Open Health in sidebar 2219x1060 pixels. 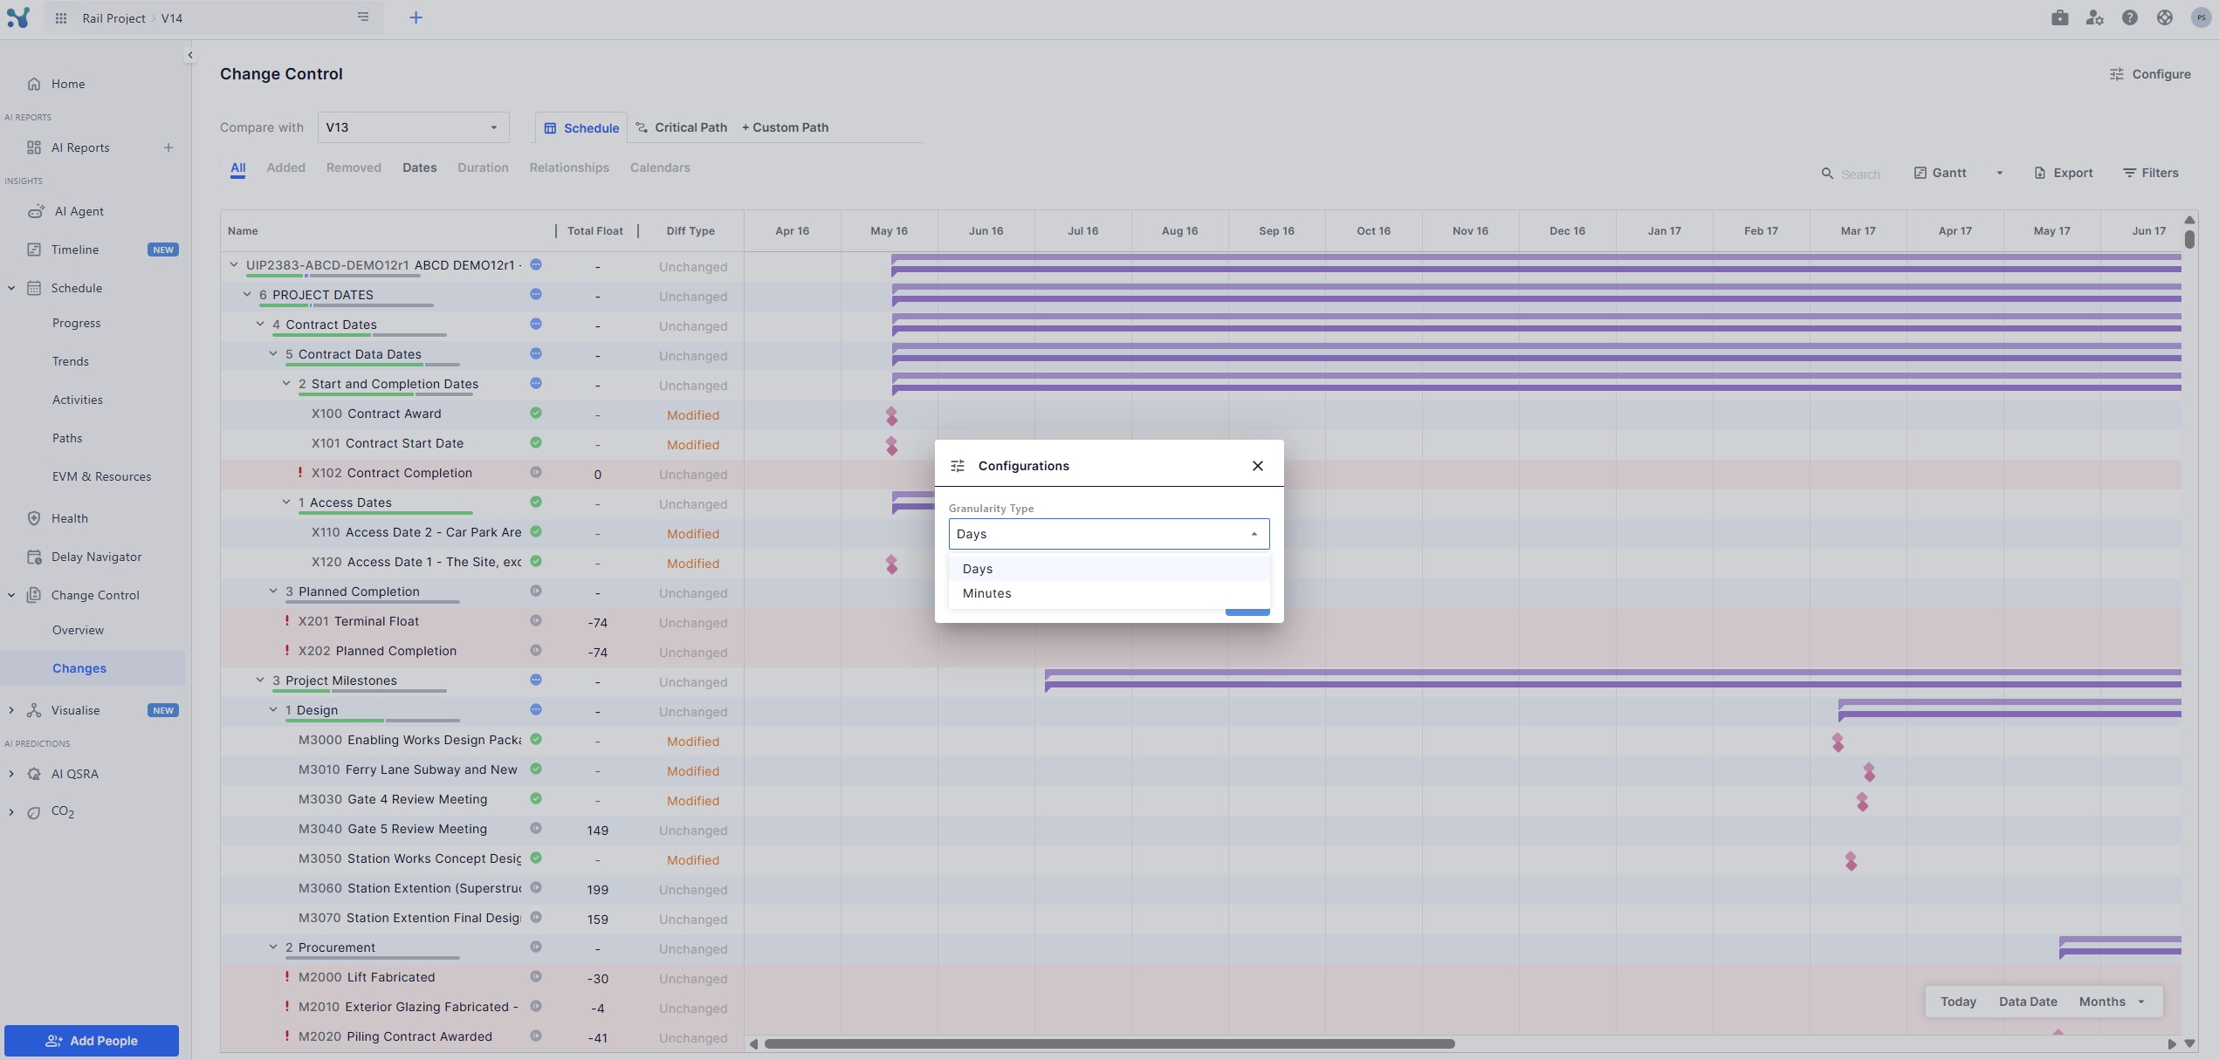pos(69,518)
